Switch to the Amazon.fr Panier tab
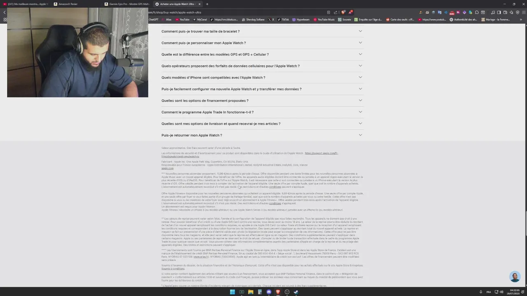 coord(76,4)
